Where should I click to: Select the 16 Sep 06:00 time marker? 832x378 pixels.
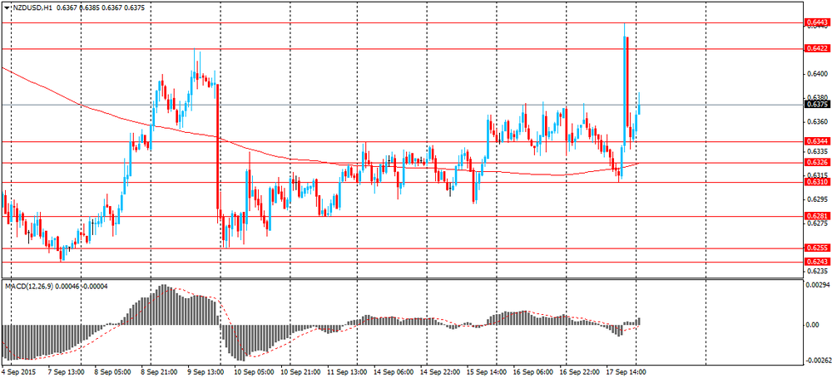pos(532,371)
